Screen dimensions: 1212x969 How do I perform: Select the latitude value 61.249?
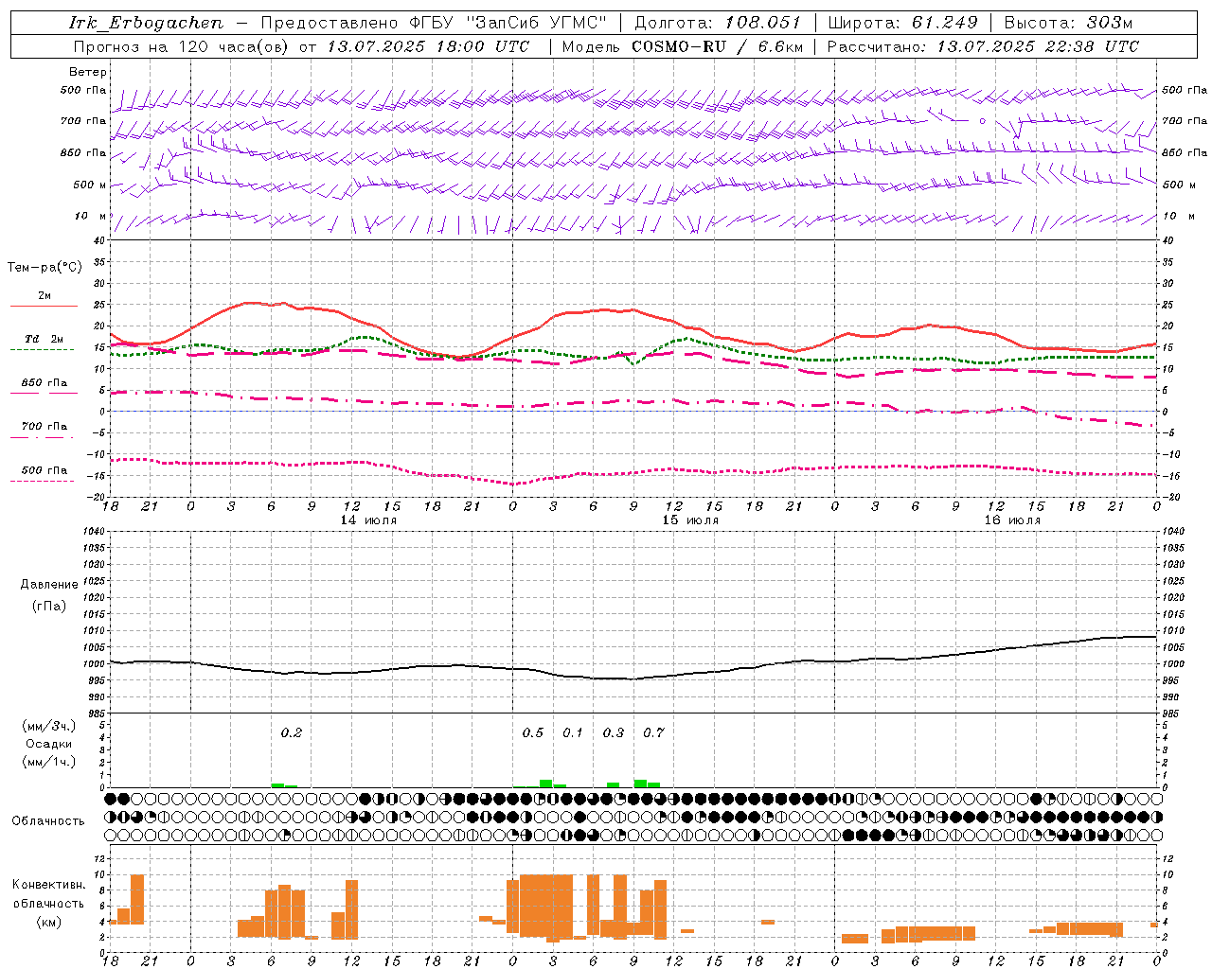[944, 23]
